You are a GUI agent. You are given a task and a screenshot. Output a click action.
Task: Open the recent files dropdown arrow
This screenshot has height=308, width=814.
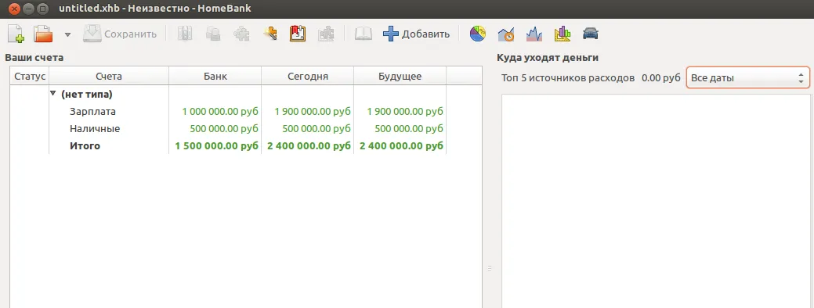coord(67,34)
